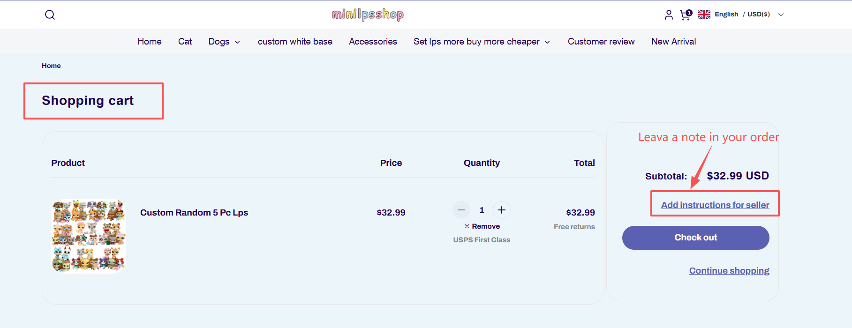Click the minilpsshop logo
852x328 pixels.
(368, 15)
